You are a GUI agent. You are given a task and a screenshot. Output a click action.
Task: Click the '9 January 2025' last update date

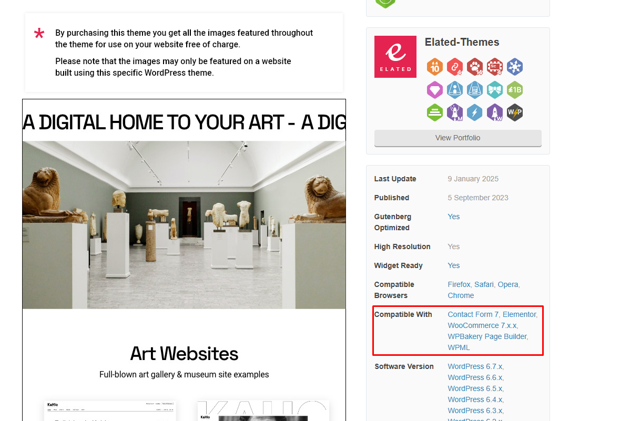[473, 179]
